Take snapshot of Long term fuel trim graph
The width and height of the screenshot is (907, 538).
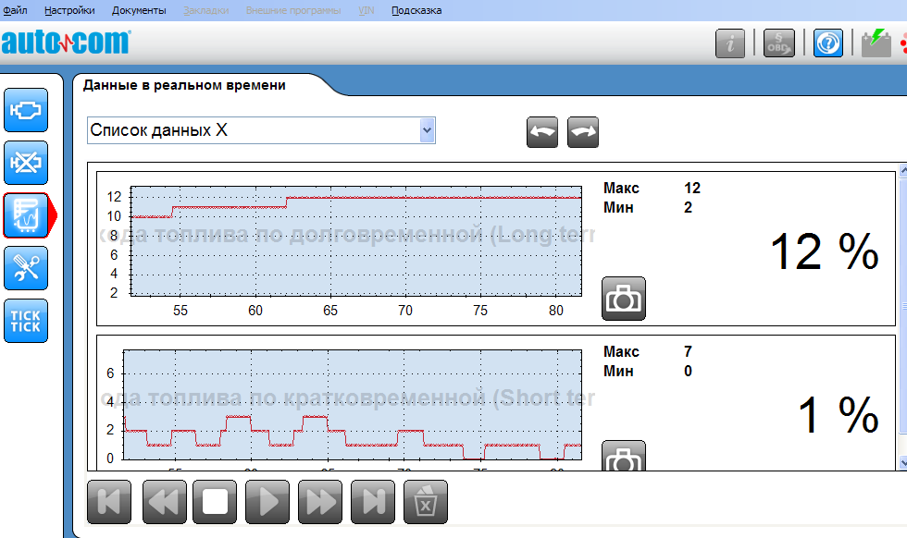point(624,299)
